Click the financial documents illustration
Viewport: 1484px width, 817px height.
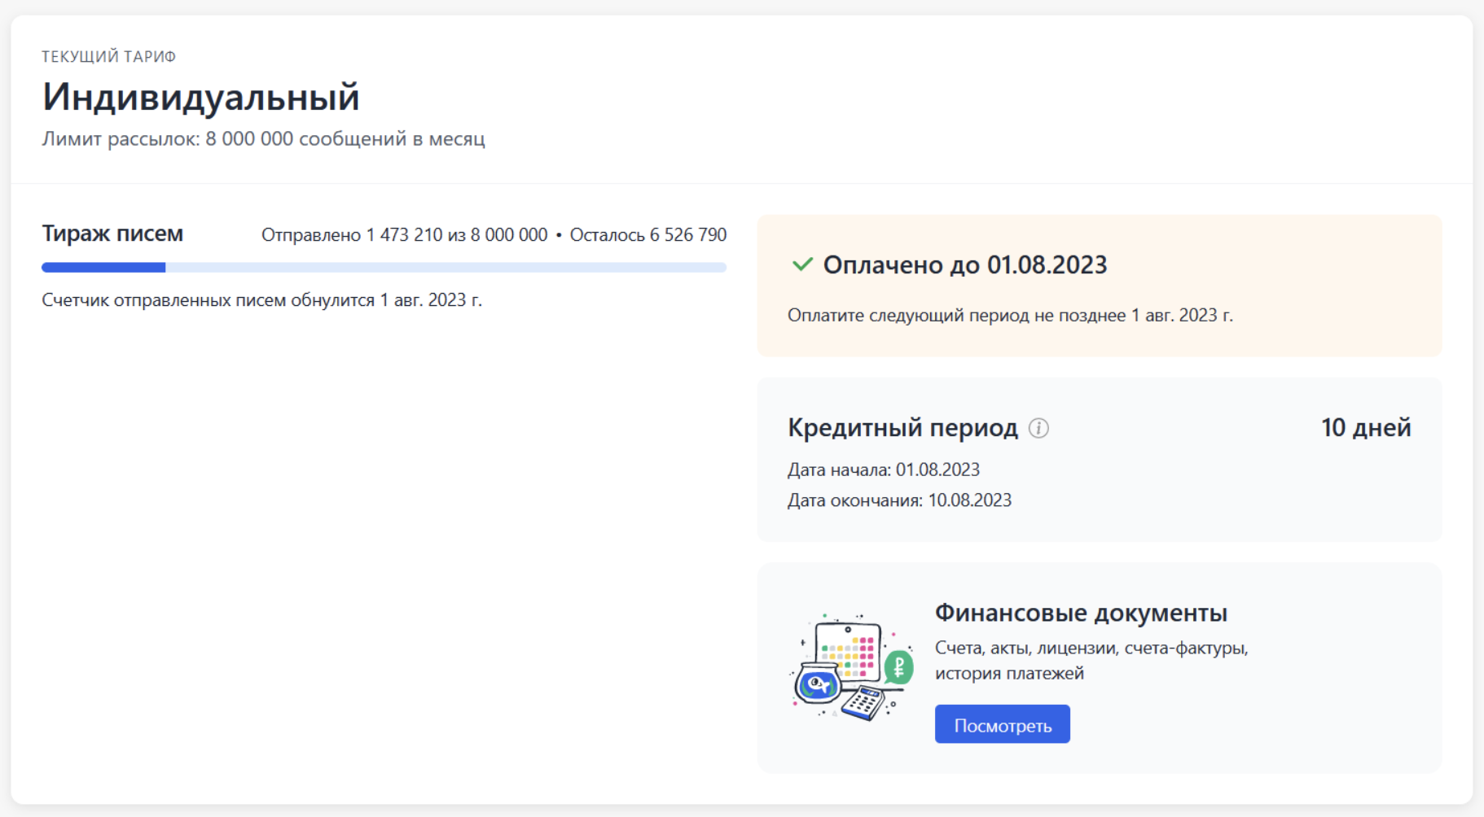851,667
